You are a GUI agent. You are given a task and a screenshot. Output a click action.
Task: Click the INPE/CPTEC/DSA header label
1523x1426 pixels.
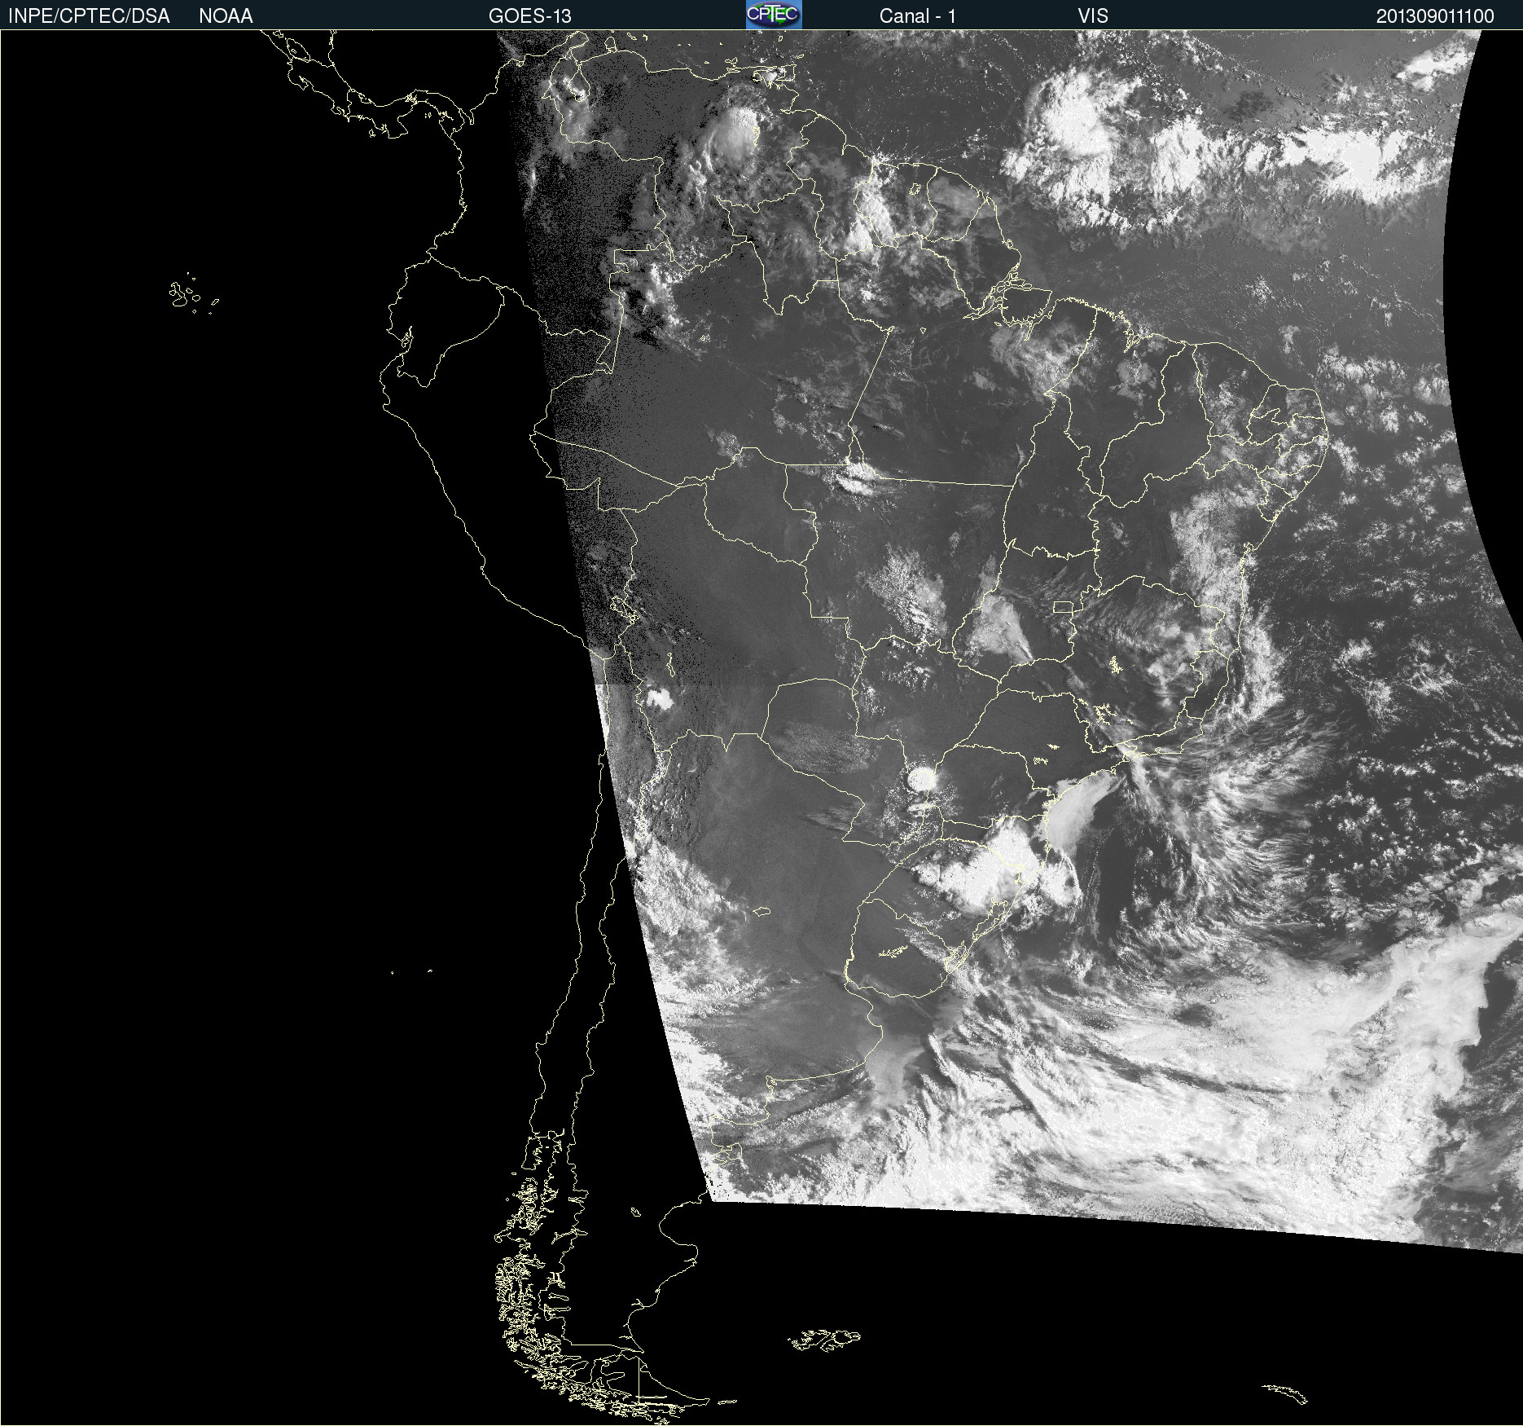click(89, 16)
